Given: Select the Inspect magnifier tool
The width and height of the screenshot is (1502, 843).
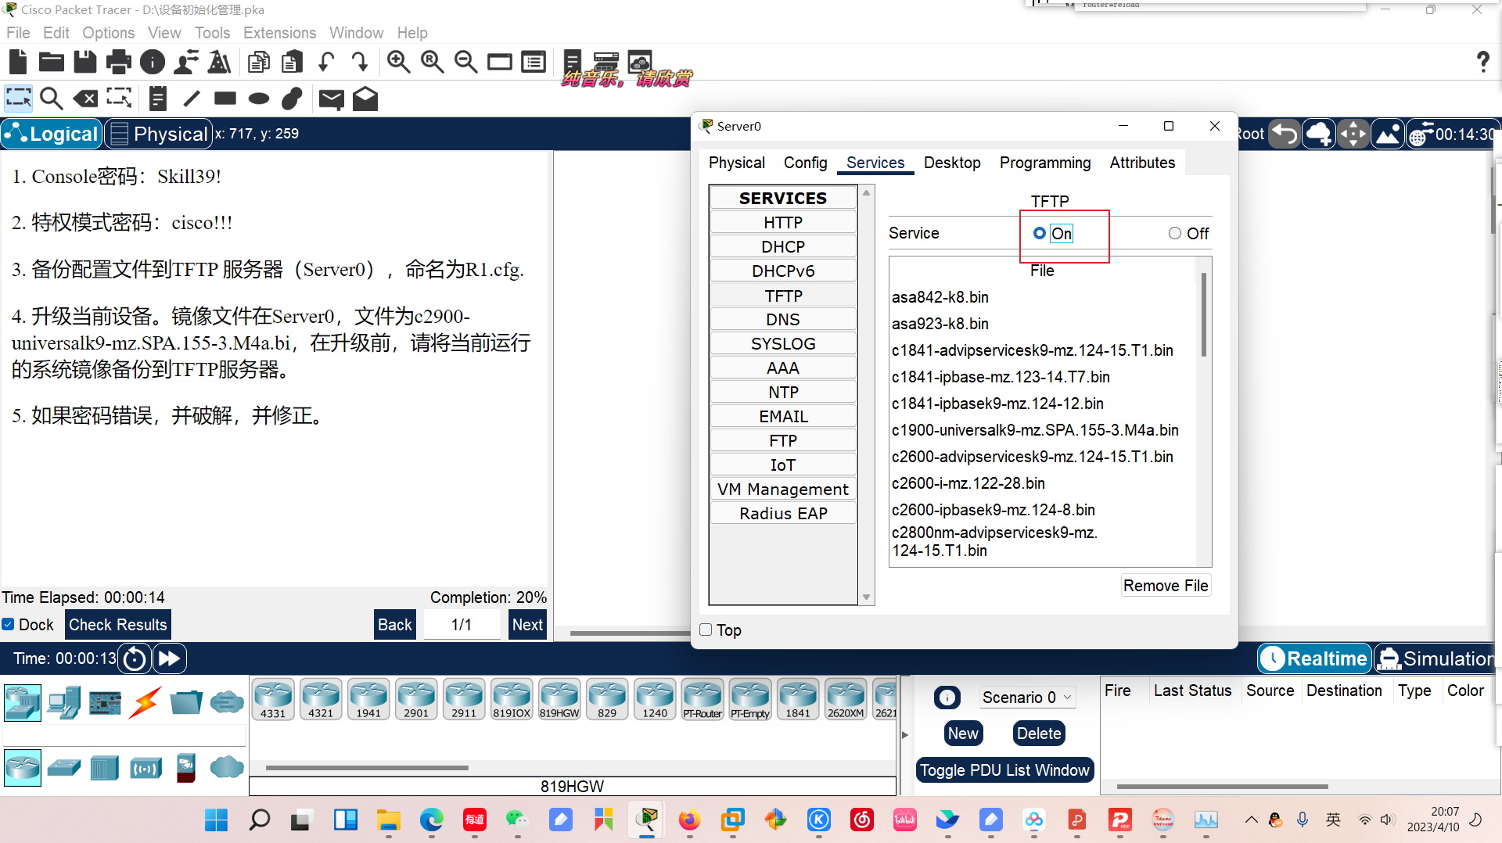Looking at the screenshot, I should click(x=52, y=99).
